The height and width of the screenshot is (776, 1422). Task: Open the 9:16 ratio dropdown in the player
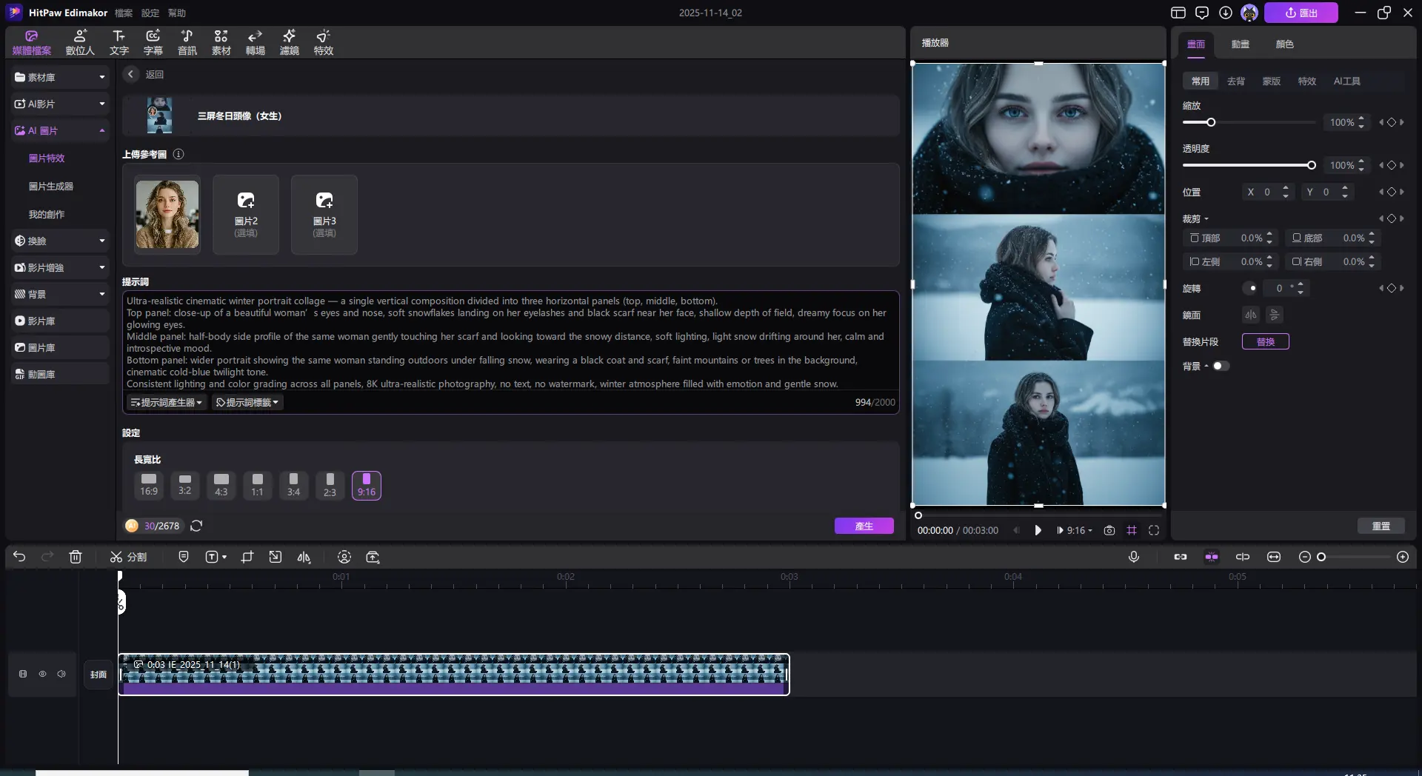1075,530
